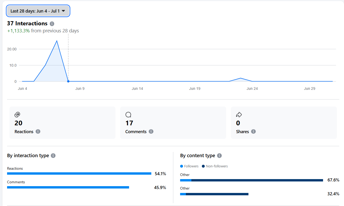Click the info icon beside Comments label
The width and height of the screenshot is (344, 206).
(x=151, y=131)
